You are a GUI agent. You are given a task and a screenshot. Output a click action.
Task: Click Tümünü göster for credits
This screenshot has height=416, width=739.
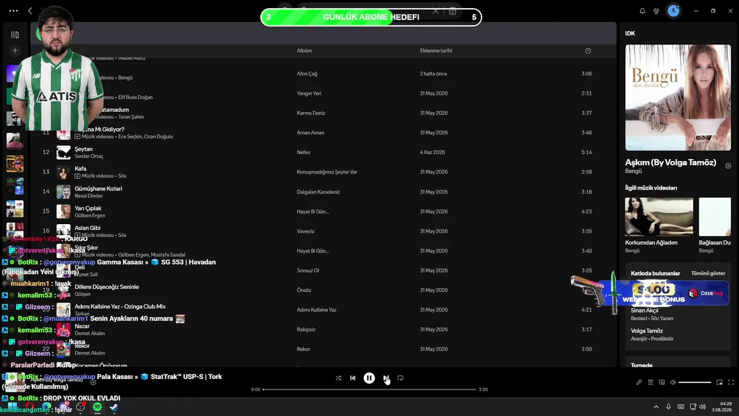708,273
